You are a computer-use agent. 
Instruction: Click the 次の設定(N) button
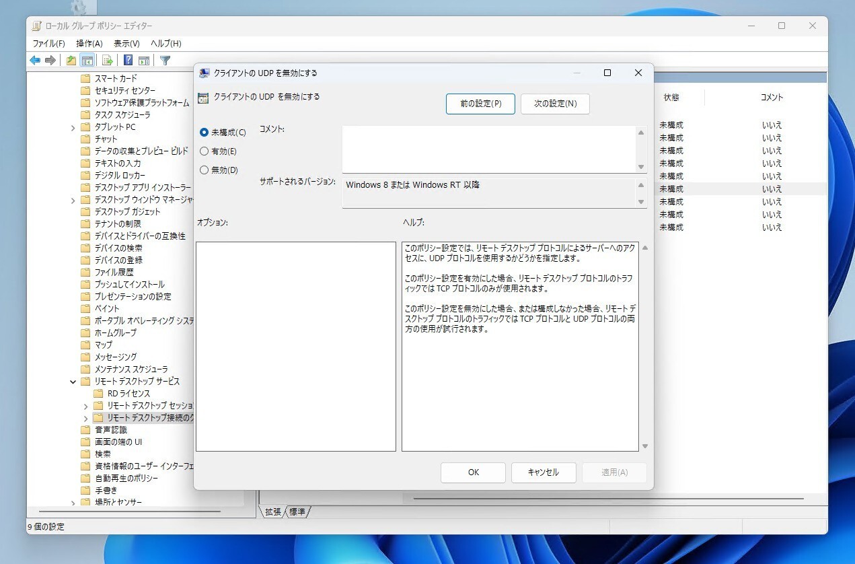click(555, 104)
